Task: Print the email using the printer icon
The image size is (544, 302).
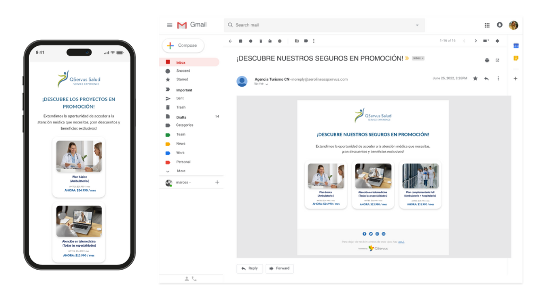Action: click(x=487, y=60)
